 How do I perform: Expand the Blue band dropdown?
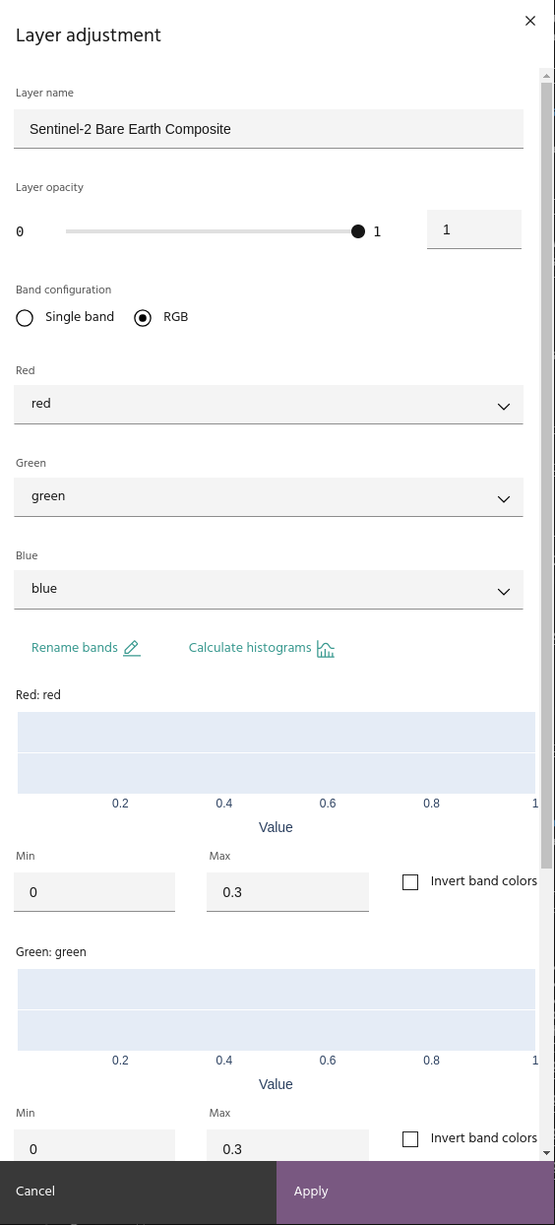pos(269,590)
